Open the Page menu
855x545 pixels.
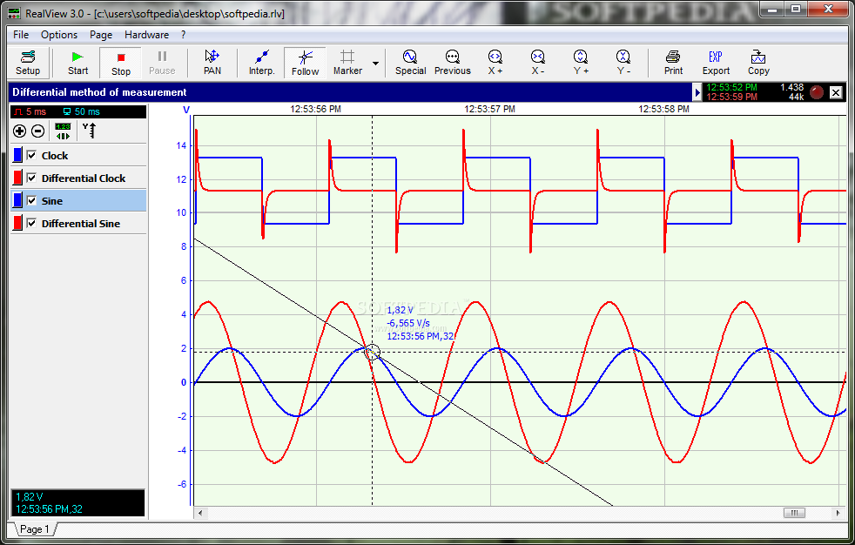click(101, 35)
